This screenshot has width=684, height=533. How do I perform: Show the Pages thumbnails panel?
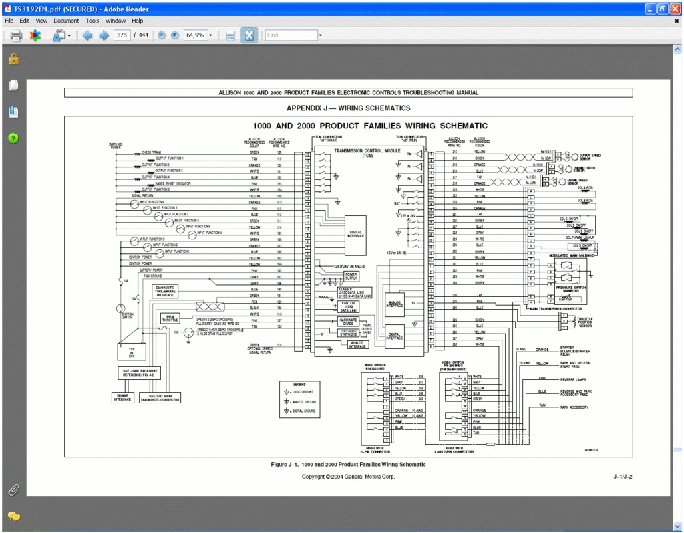(13, 86)
